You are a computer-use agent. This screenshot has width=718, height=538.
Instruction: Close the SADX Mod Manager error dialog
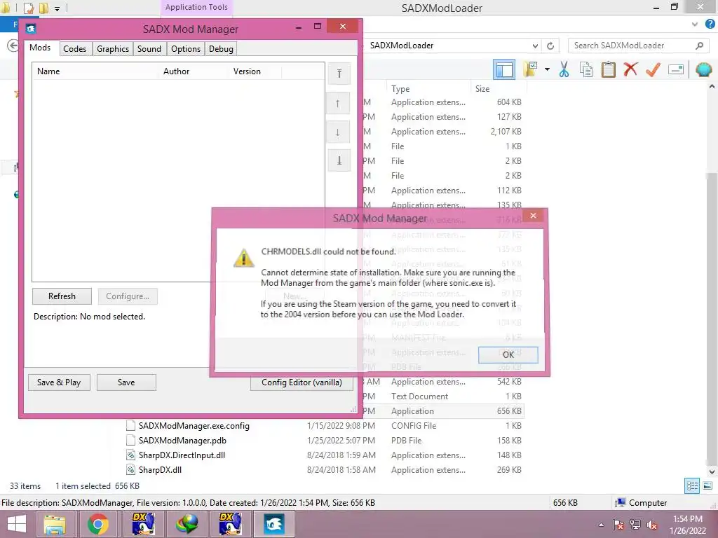[x=533, y=216]
